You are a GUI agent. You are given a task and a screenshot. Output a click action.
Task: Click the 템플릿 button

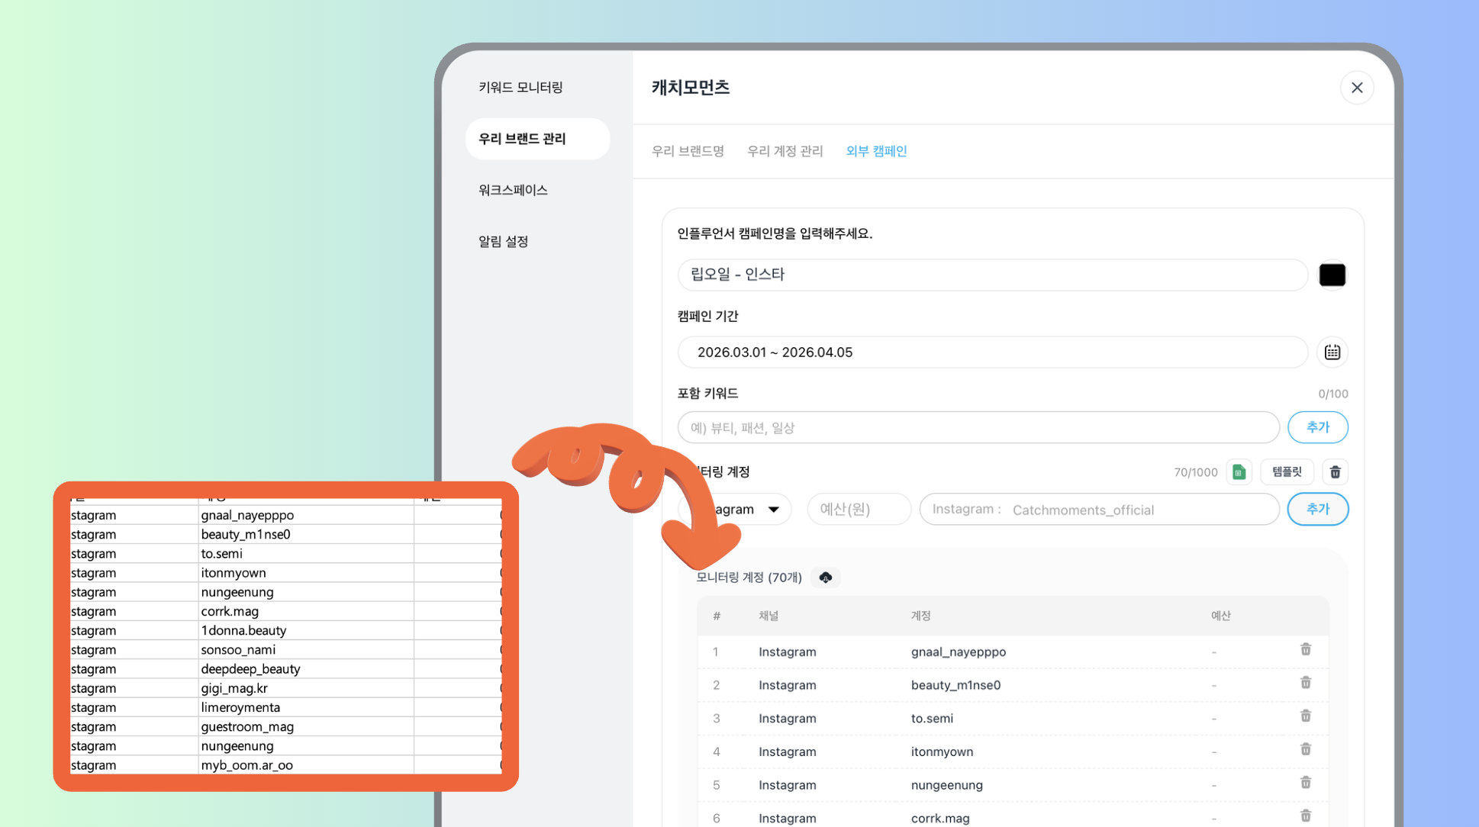(x=1287, y=472)
